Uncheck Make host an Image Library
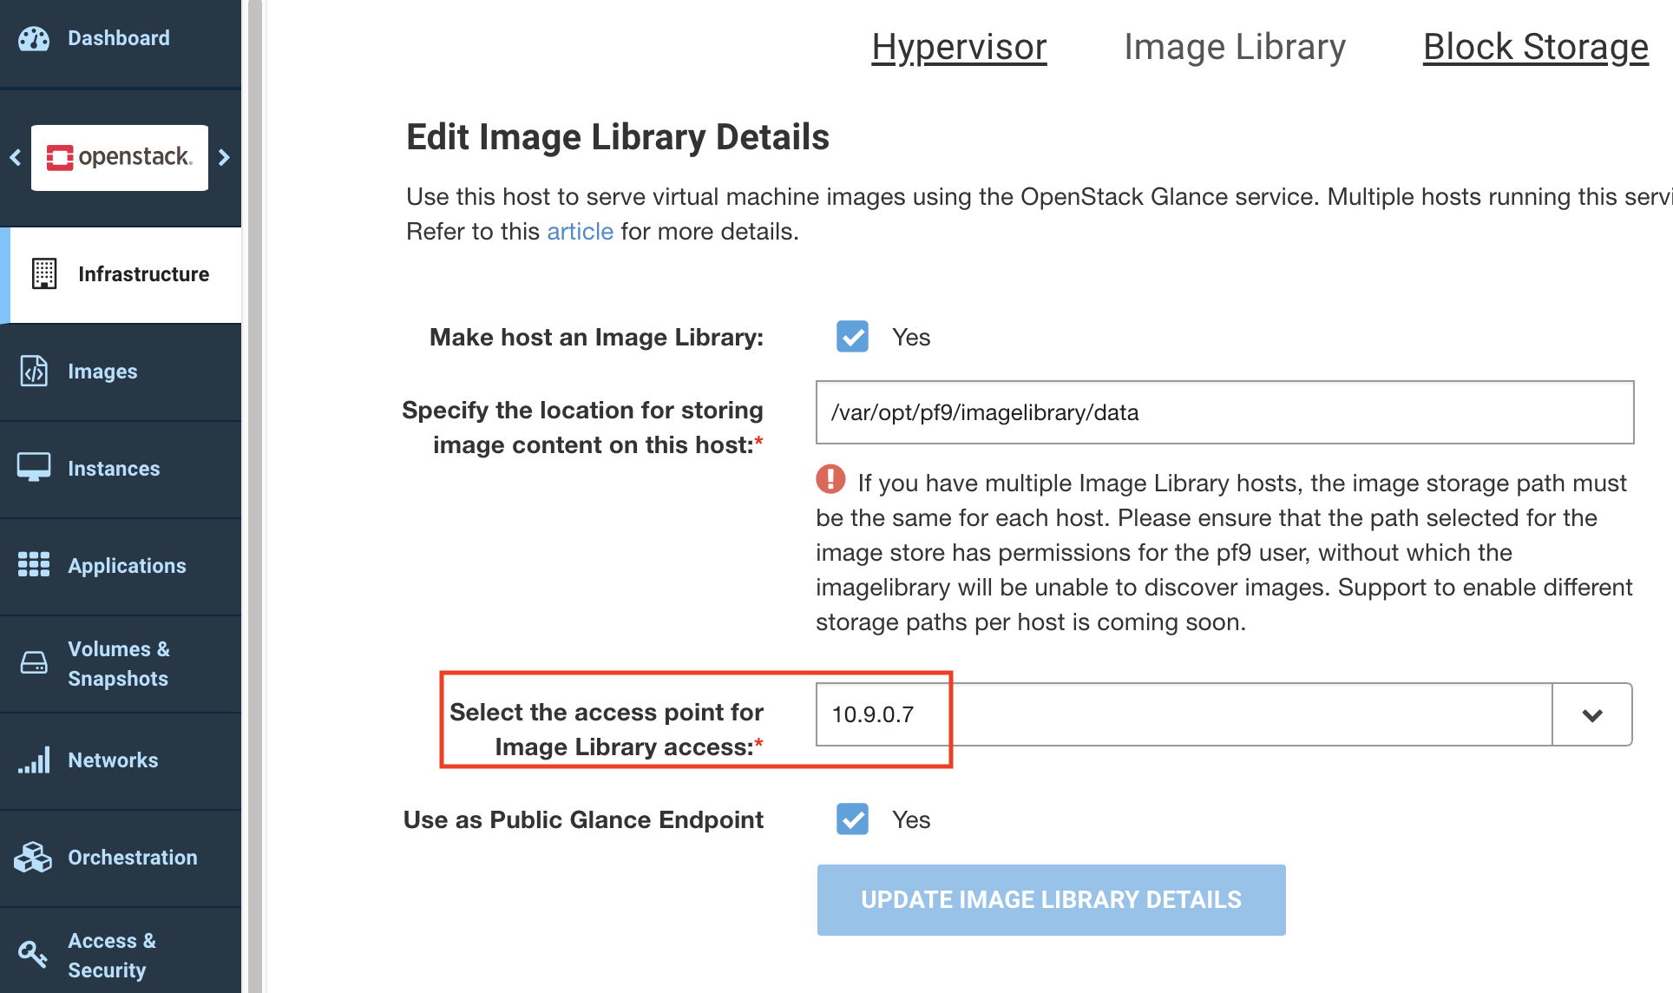Image resolution: width=1673 pixels, height=993 pixels. click(852, 337)
